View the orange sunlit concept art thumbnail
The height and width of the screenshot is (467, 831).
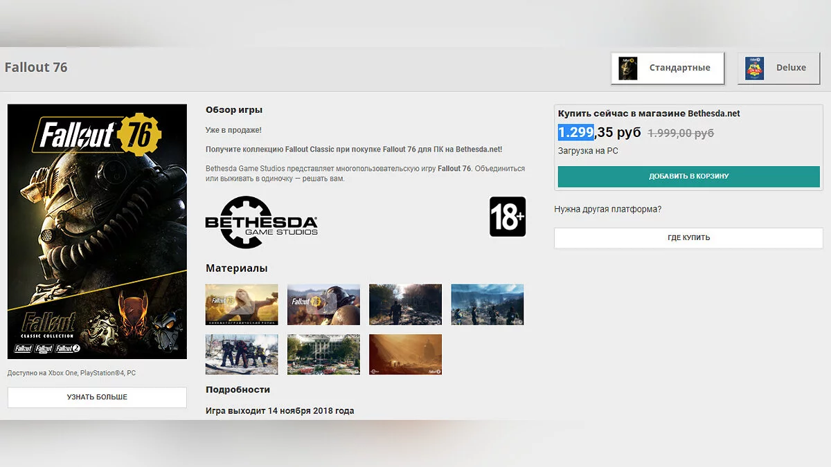coord(405,354)
